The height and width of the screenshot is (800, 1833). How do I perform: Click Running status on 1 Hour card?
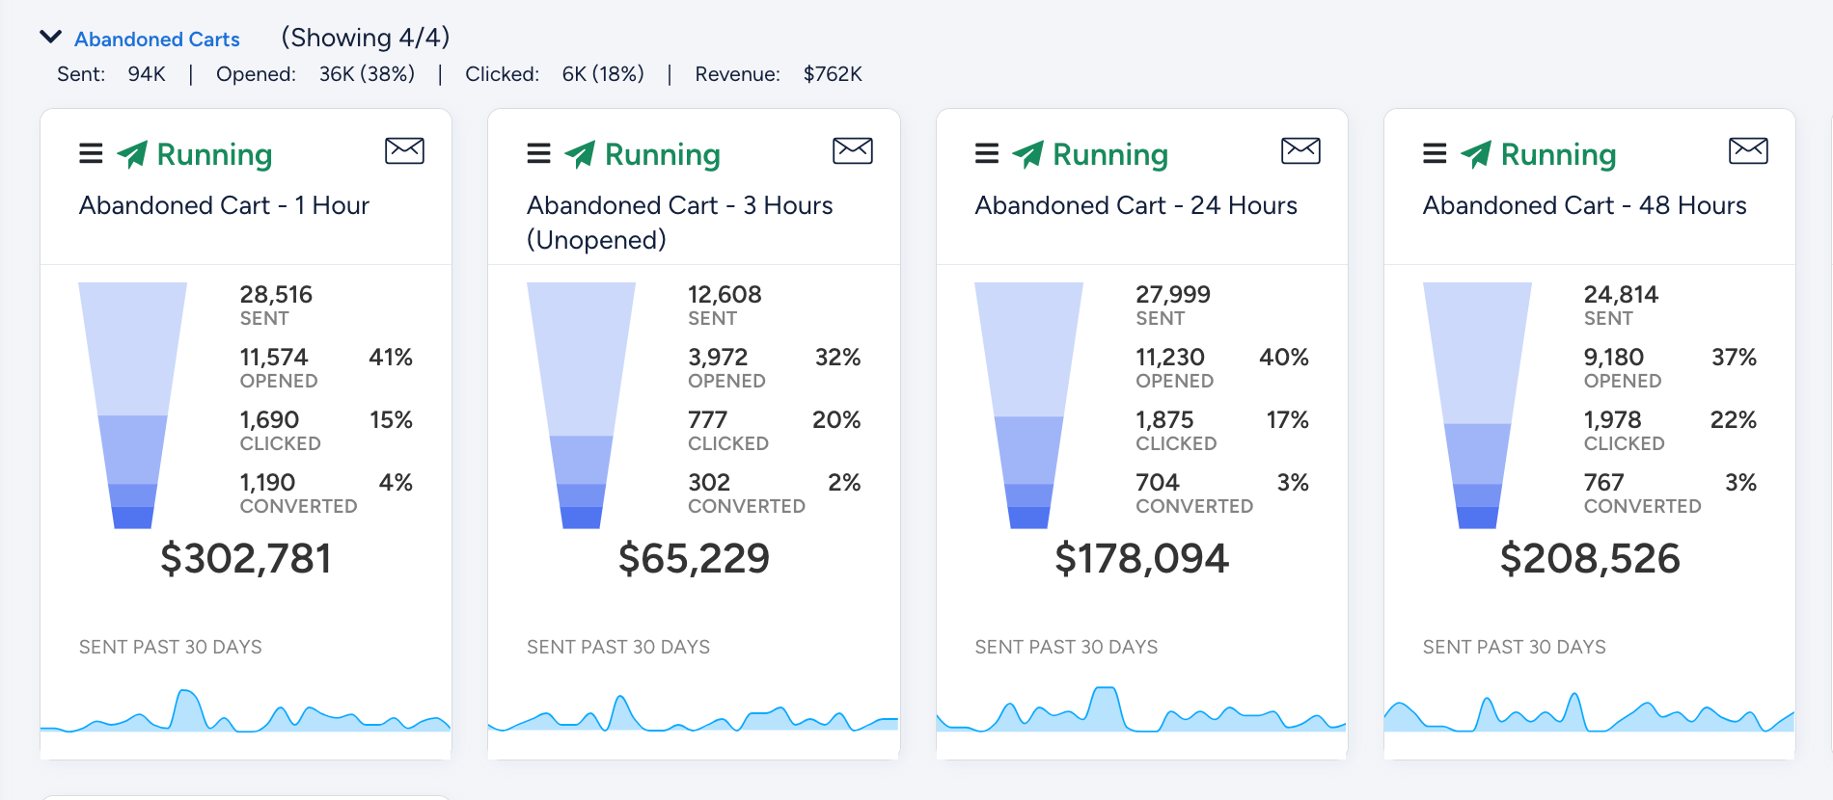coord(195,154)
